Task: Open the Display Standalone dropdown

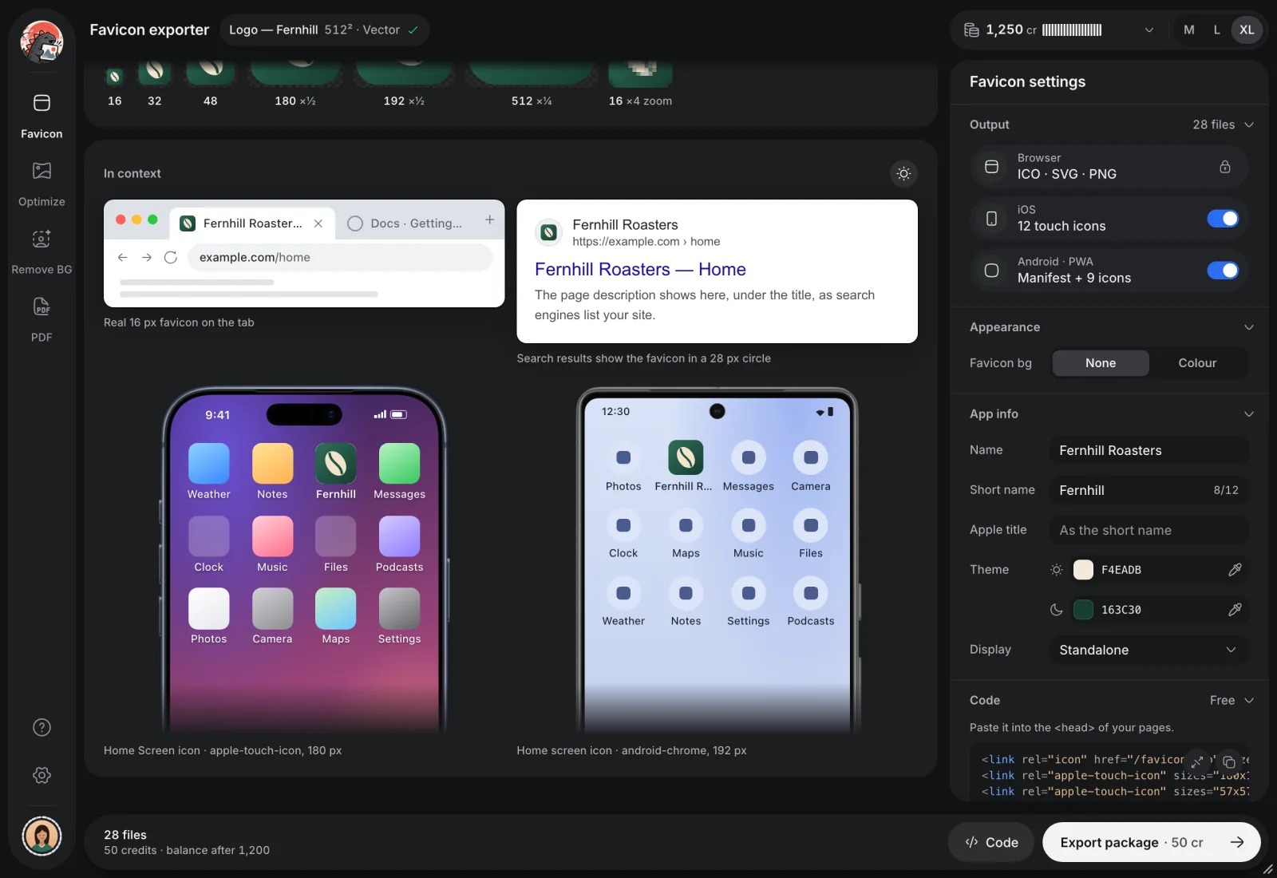Action: tap(1148, 649)
